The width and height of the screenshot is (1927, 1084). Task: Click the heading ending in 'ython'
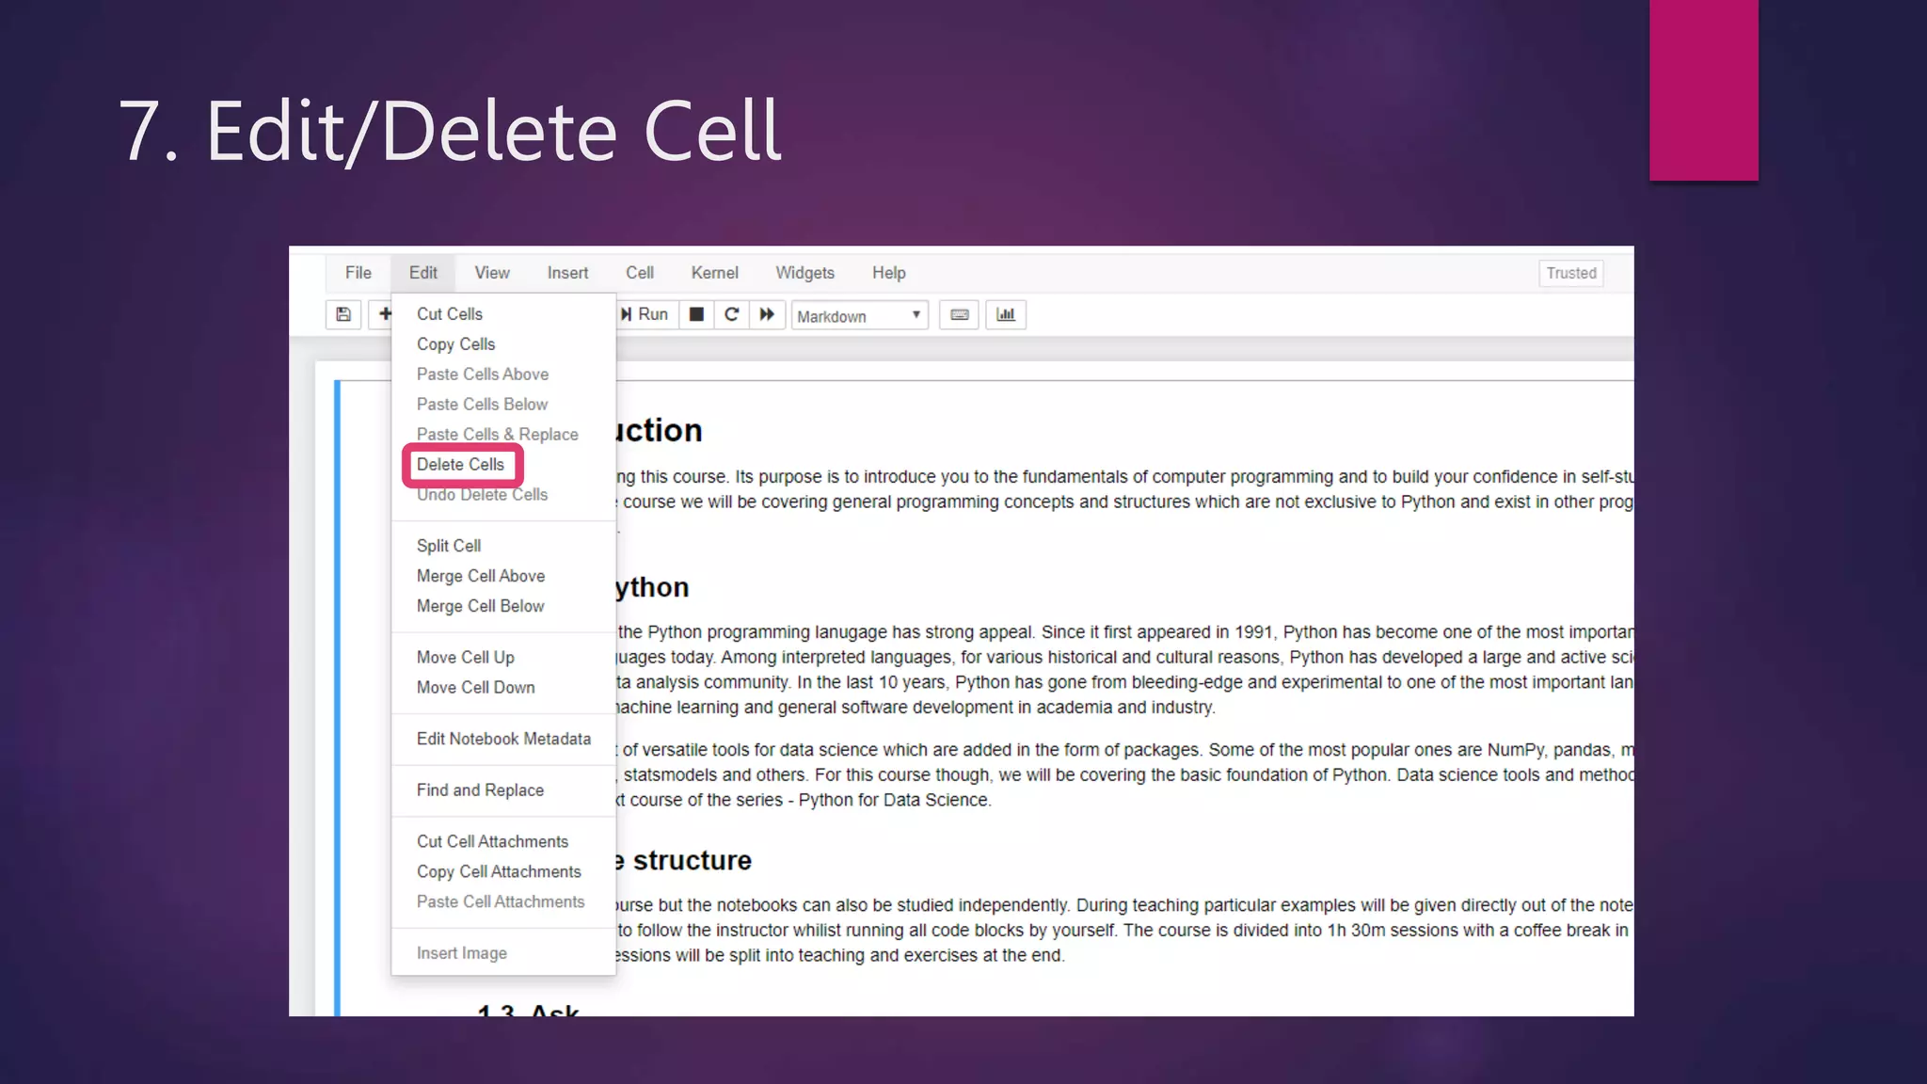tap(652, 588)
